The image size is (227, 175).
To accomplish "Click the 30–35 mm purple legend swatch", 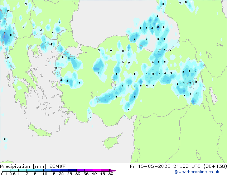I will point(80,170).
